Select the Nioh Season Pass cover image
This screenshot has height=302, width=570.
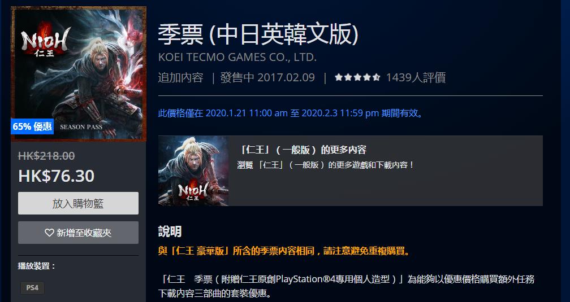tap(79, 74)
